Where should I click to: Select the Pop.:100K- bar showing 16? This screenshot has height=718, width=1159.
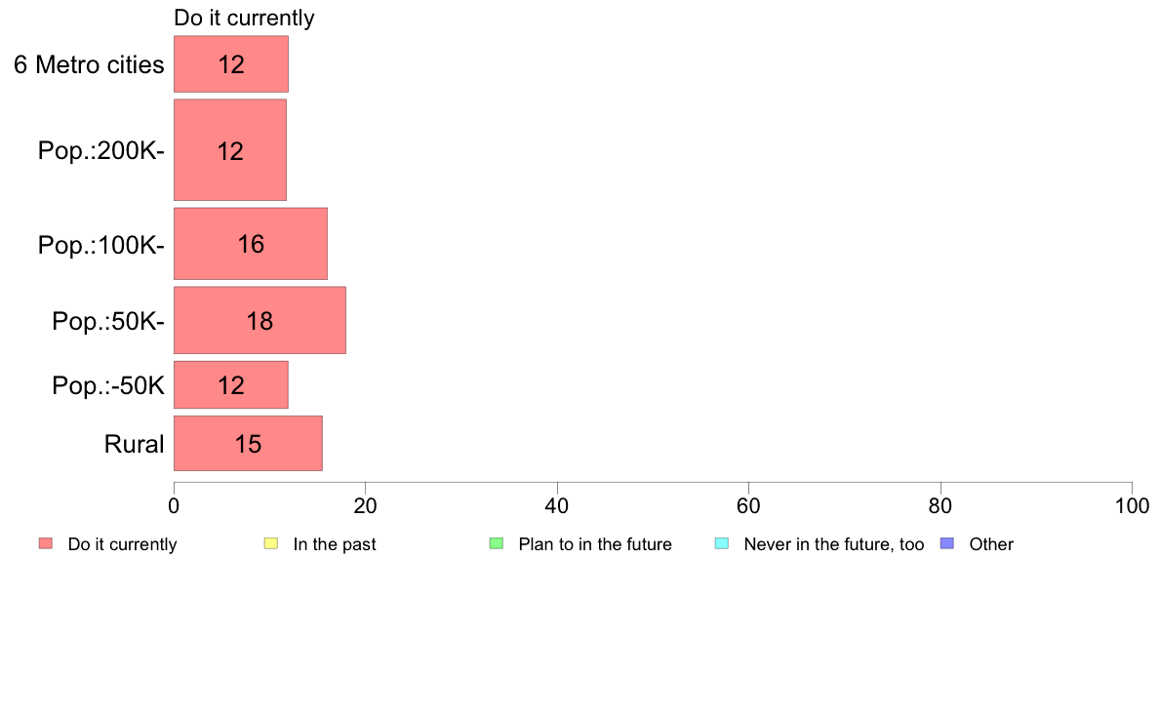251,244
